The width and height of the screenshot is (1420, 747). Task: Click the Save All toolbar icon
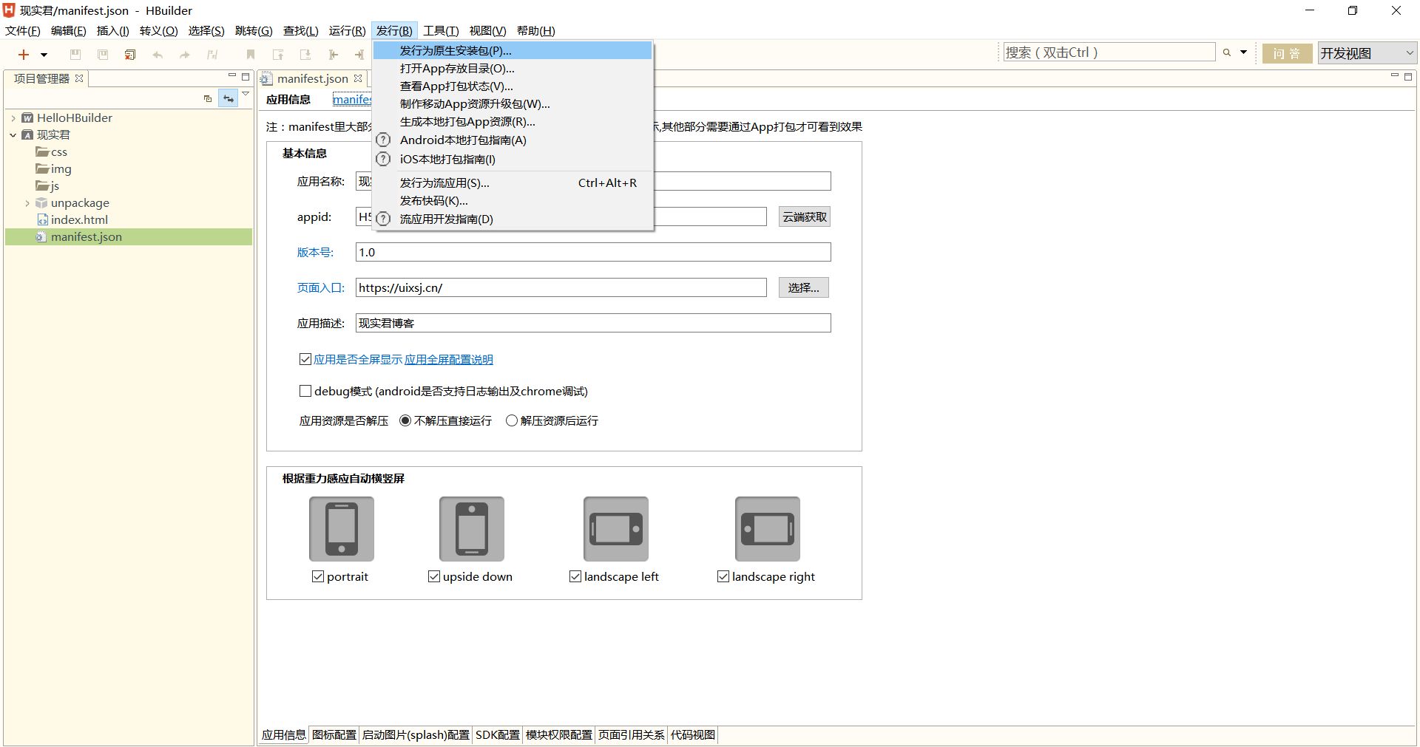pyautogui.click(x=103, y=55)
